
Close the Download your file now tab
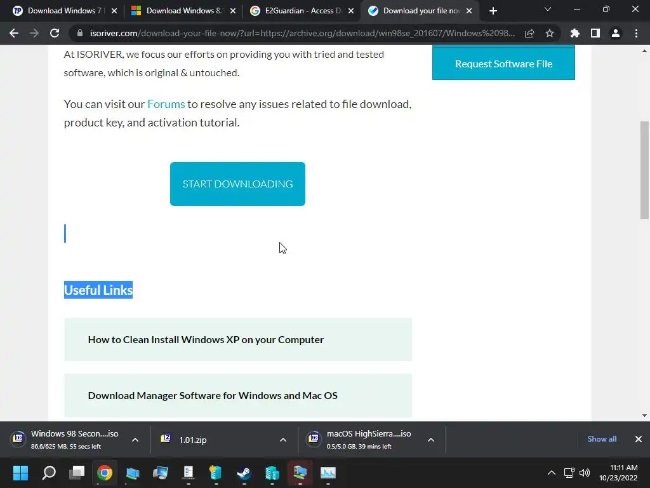point(469,11)
